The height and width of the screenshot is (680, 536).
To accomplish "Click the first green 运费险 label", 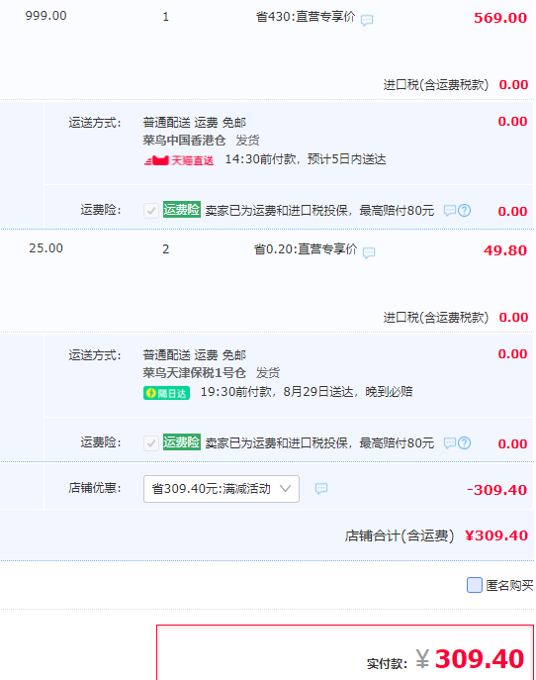I will click(x=182, y=210).
